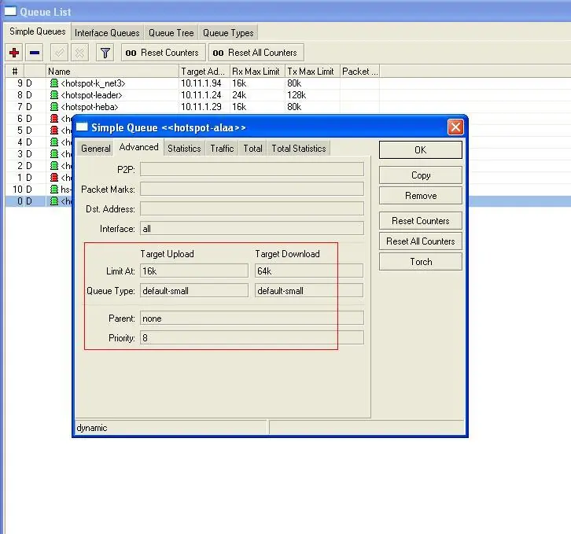This screenshot has width=571, height=534.
Task: Click the blue minus remove queue icon
Action: [x=35, y=53]
